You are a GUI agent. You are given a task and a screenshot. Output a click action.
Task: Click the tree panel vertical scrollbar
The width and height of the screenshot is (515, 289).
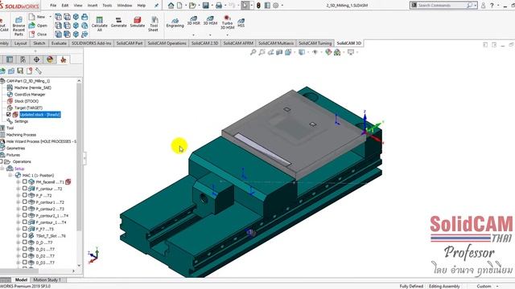click(x=79, y=157)
